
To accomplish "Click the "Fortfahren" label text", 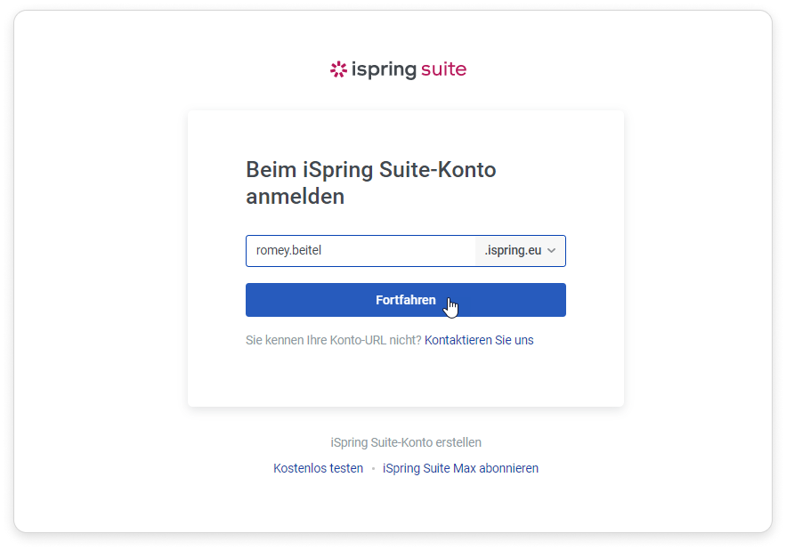I will click(x=405, y=300).
